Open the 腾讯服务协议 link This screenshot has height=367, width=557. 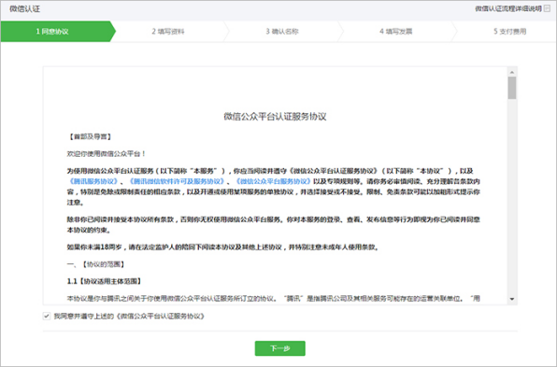coord(93,181)
